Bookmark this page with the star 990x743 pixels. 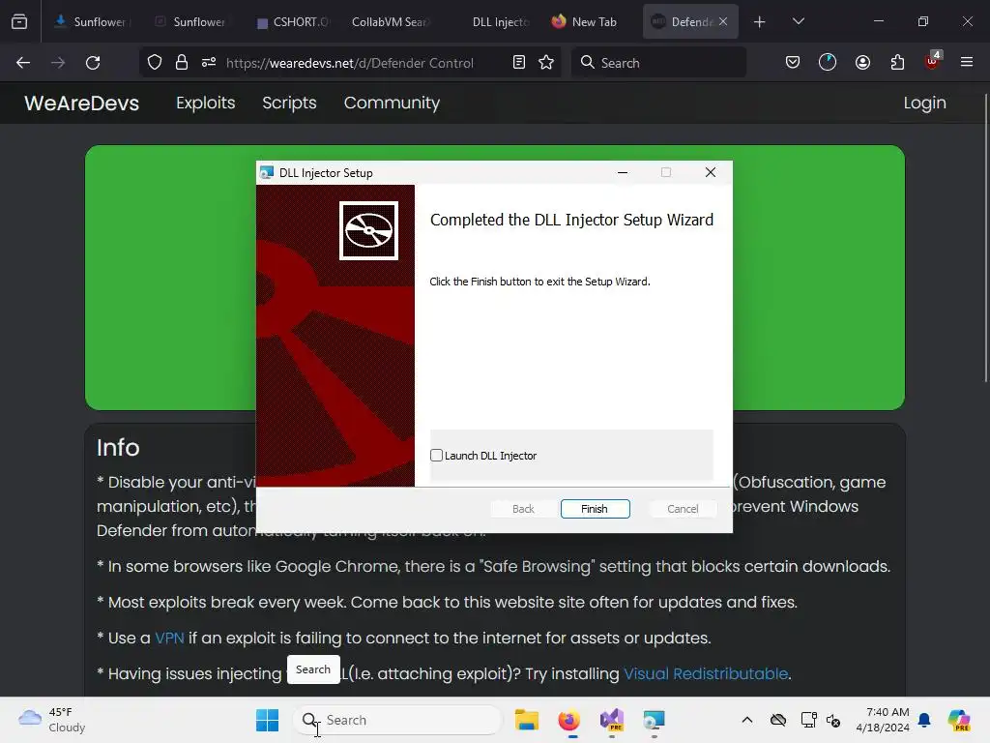tap(546, 63)
